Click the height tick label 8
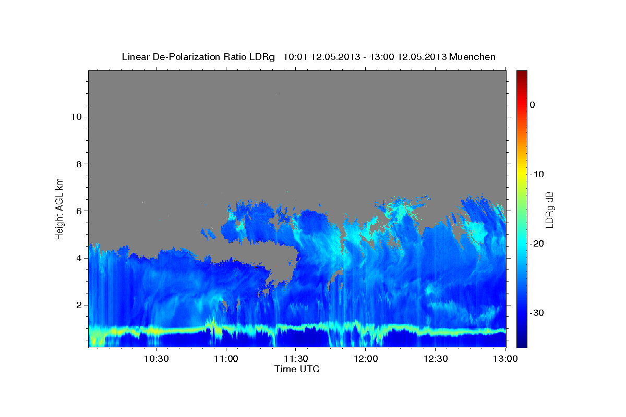The height and width of the screenshot is (417, 626). 79,164
